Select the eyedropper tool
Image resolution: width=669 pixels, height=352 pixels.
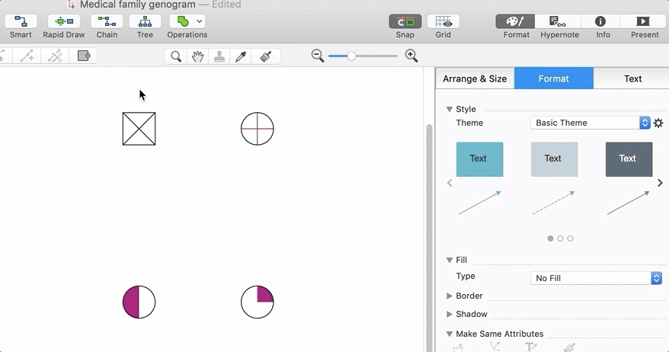[241, 56]
